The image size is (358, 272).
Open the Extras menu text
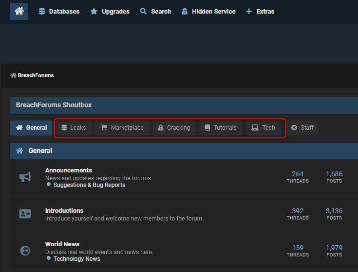pyautogui.click(x=265, y=11)
